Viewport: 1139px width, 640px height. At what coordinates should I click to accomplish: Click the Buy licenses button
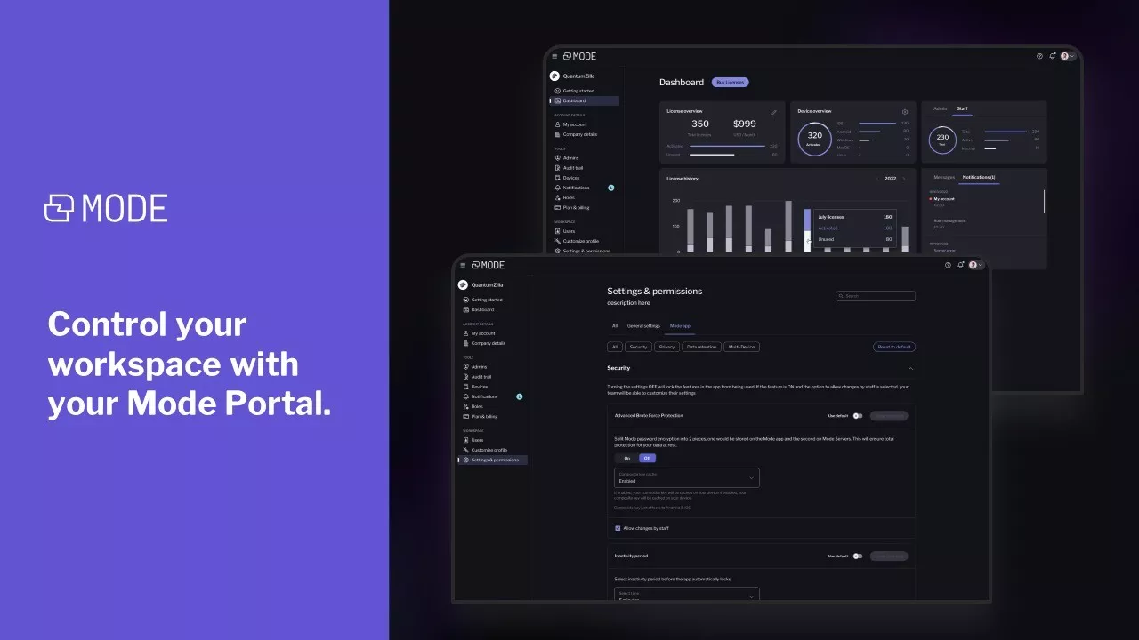click(x=730, y=83)
